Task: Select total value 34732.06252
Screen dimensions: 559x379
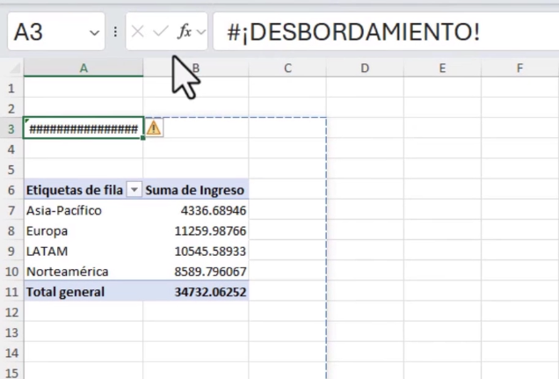Action: 196,292
